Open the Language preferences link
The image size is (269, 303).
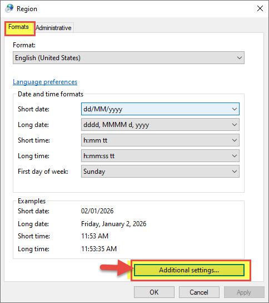pos(45,82)
